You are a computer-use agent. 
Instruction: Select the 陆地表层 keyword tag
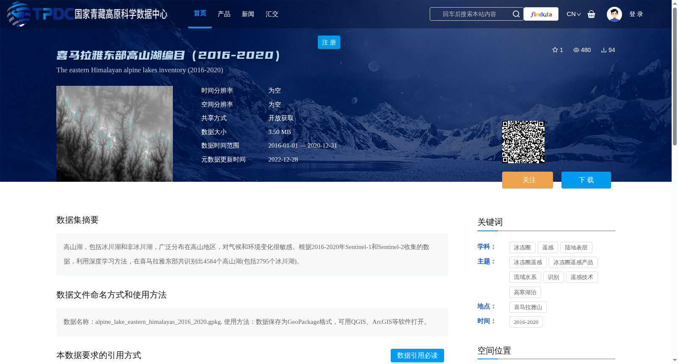[576, 247]
